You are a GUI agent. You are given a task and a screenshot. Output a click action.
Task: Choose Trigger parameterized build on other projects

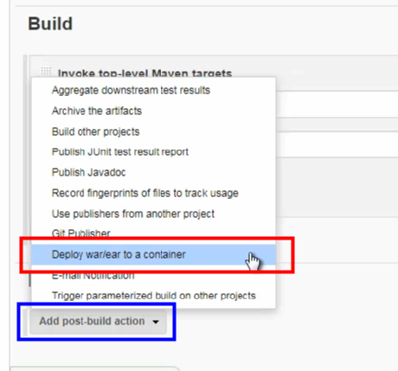(x=154, y=296)
